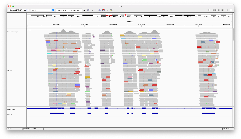
Task: Go forward to the next locus
Action: (96, 10)
